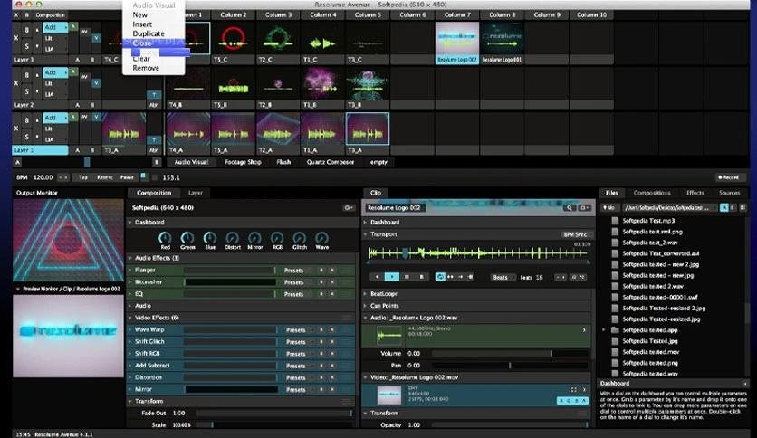Click the BPM Pause button
This screenshot has width=757, height=438.
pos(127,177)
